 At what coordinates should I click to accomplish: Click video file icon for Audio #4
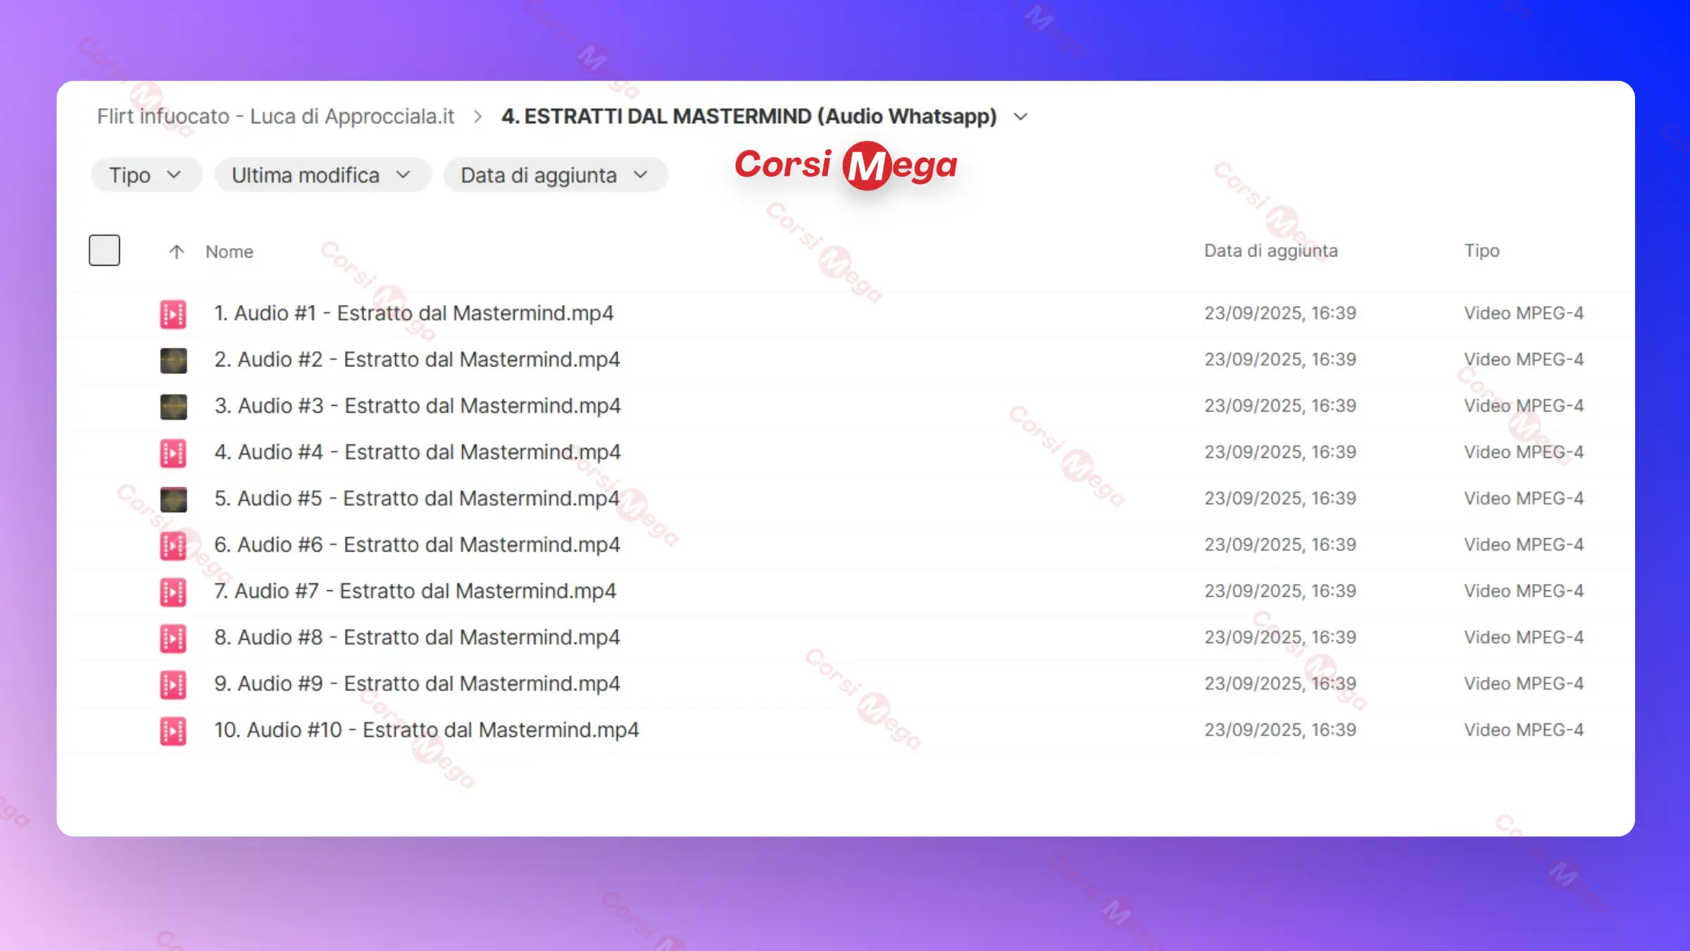click(x=173, y=453)
